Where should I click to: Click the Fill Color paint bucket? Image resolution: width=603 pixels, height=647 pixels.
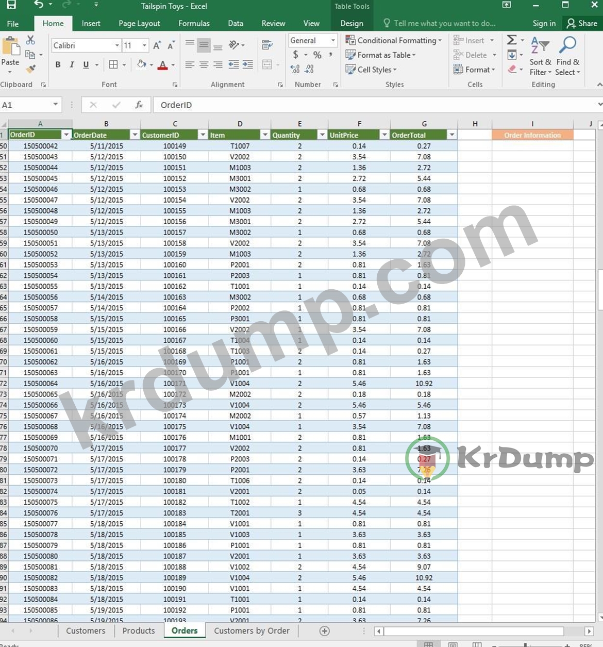(x=141, y=64)
